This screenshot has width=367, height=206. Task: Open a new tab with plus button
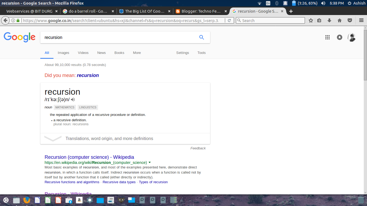coord(291,11)
